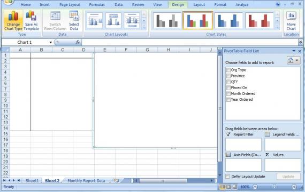This screenshot has width=305, height=192.
Task: Click the horizontal scrollbar right arrow
Action: point(212,181)
